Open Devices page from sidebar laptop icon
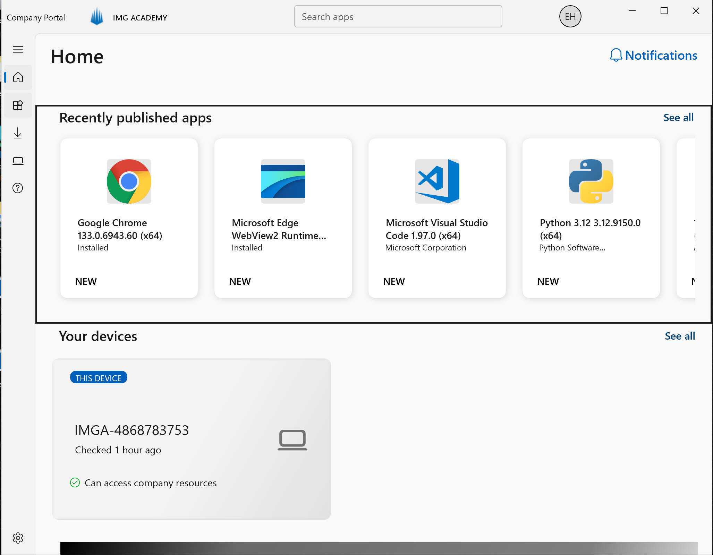Viewport: 713px width, 555px height. 18,161
